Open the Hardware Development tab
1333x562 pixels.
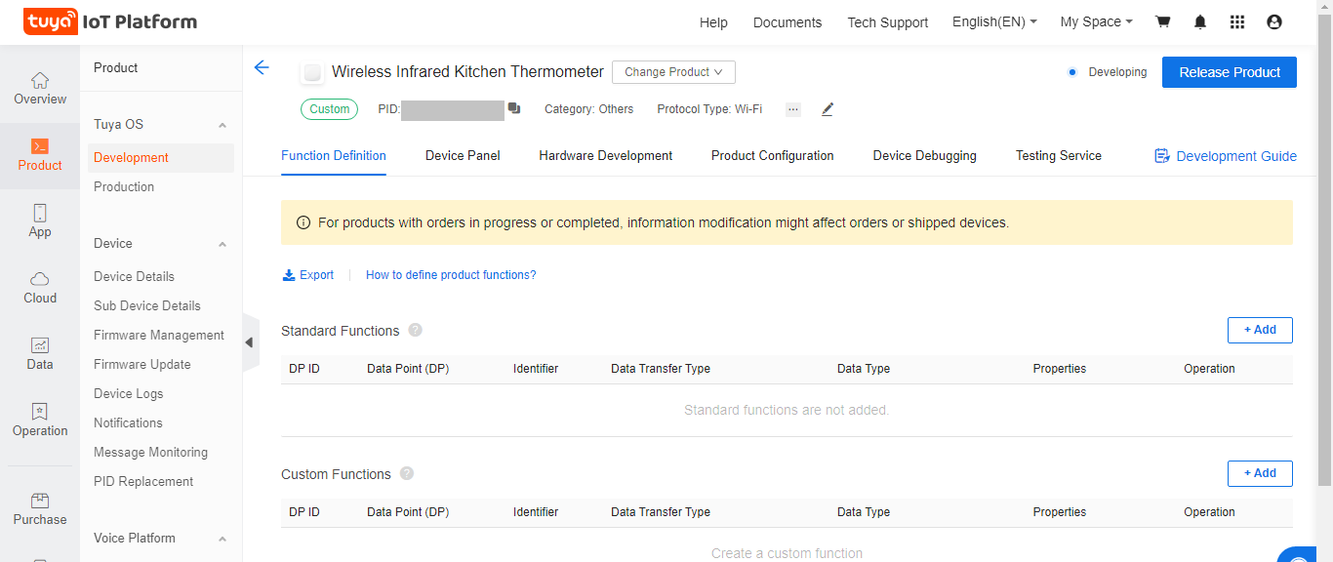click(x=605, y=155)
